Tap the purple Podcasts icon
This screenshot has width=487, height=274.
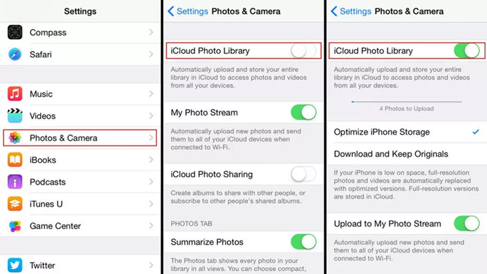(15, 182)
